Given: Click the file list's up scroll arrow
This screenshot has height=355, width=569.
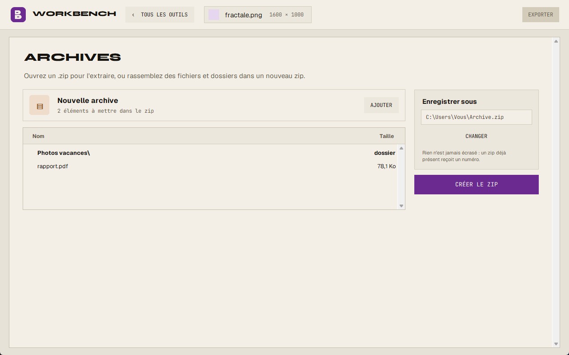Looking at the screenshot, I should pos(401,148).
